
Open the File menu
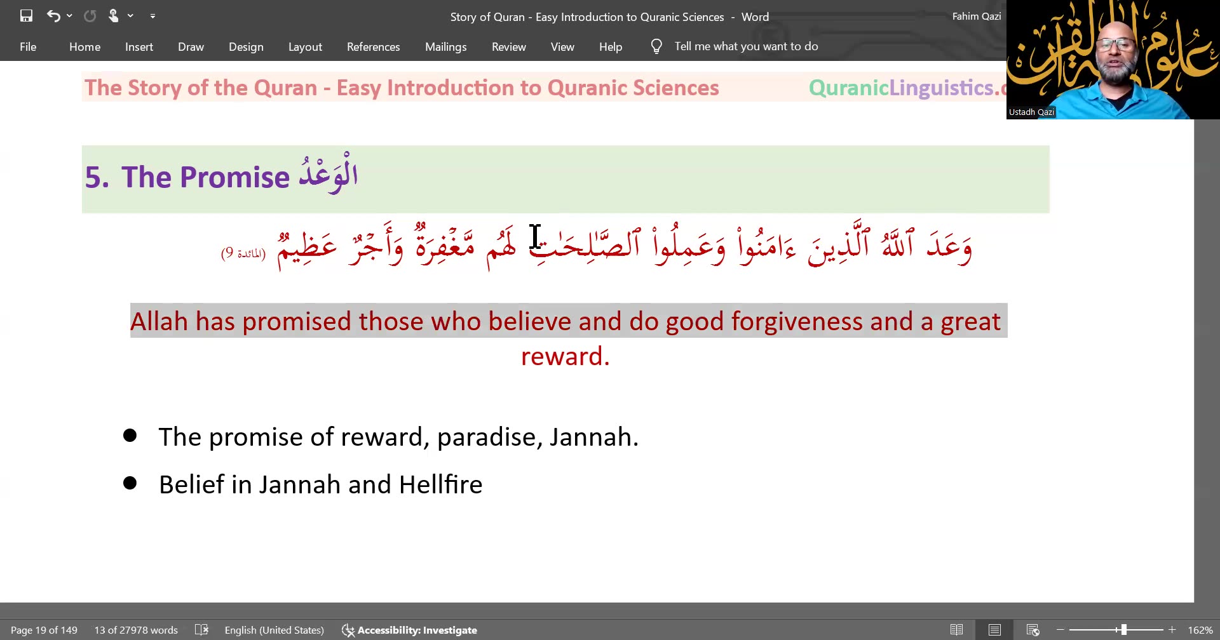coord(28,46)
